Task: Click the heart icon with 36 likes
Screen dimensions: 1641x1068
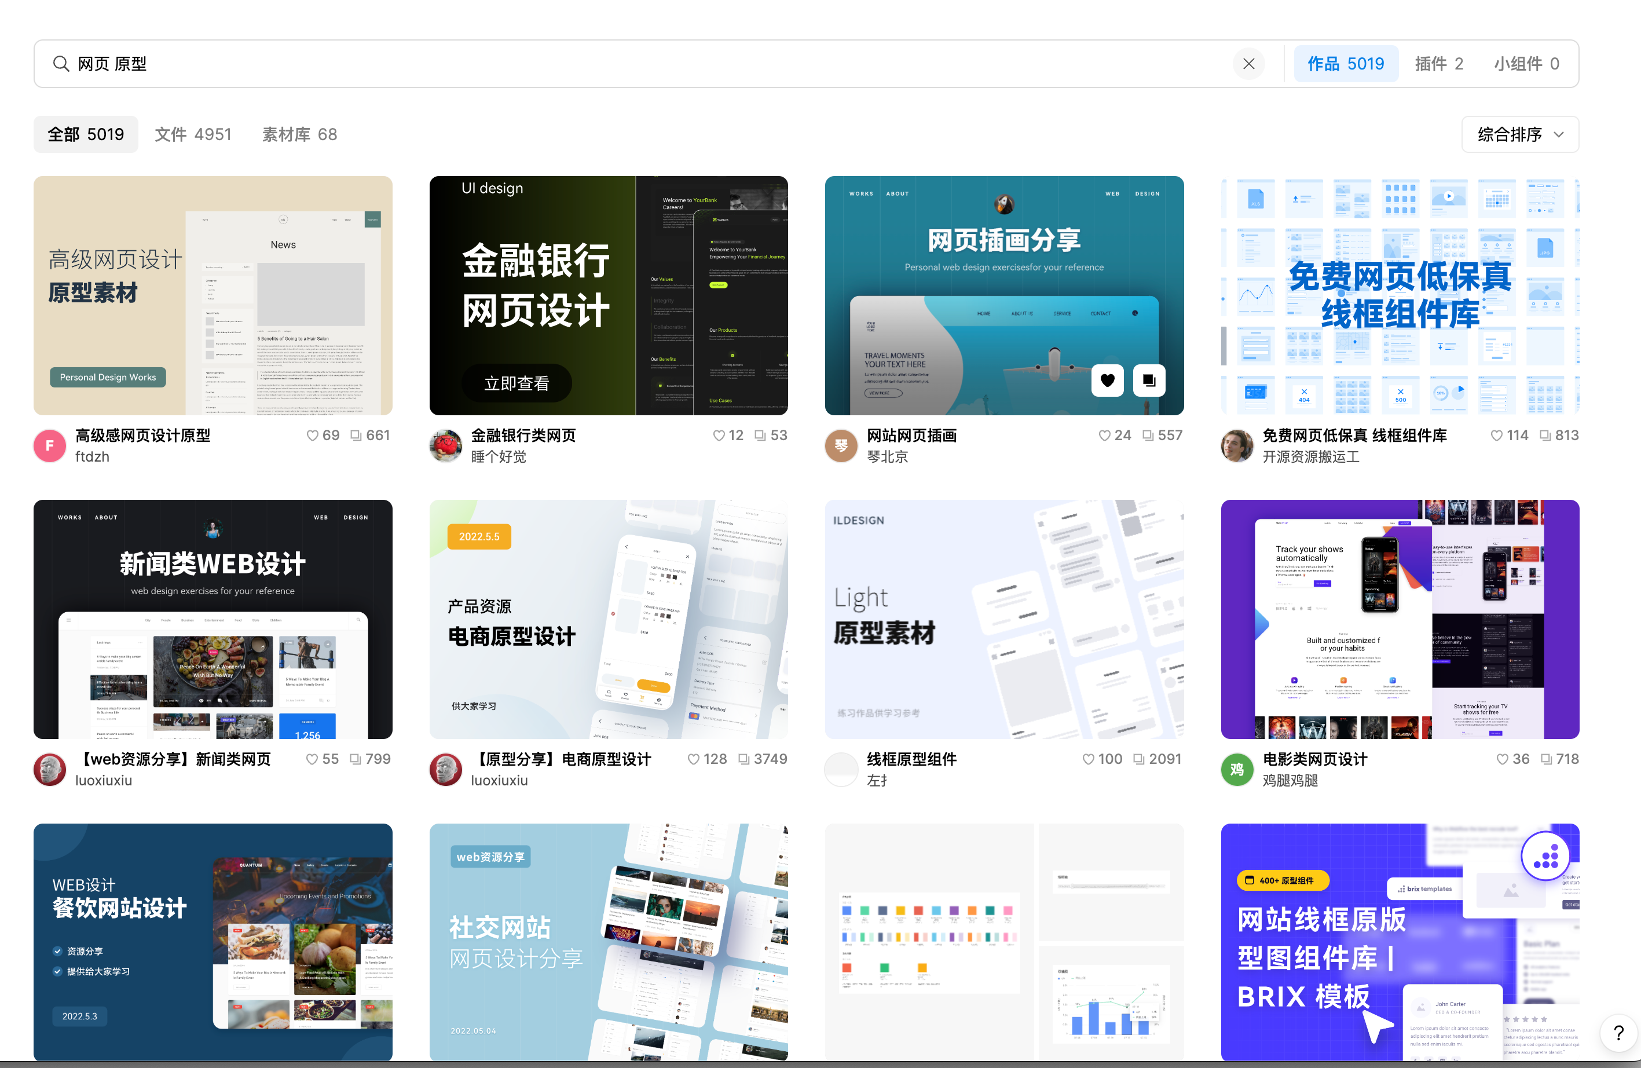Action: pyautogui.click(x=1503, y=759)
